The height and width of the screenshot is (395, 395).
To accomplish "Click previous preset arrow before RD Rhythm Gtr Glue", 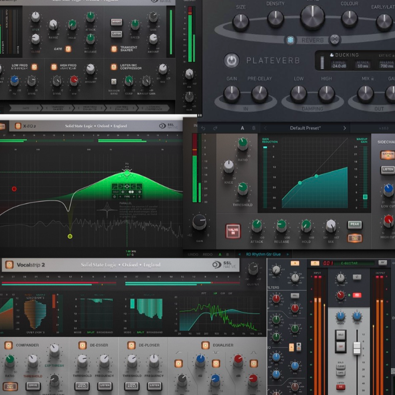I will coord(239,255).
